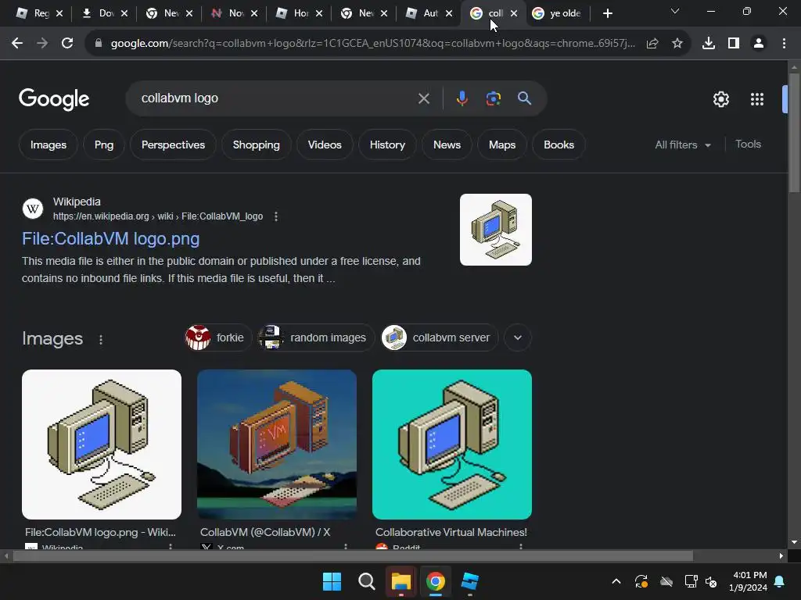Open more options for Wikipedia result
The image size is (801, 600).
coord(276,216)
